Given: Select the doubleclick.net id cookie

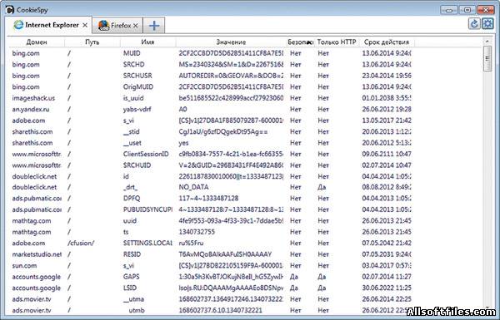Looking at the screenshot, I should pos(212,176).
